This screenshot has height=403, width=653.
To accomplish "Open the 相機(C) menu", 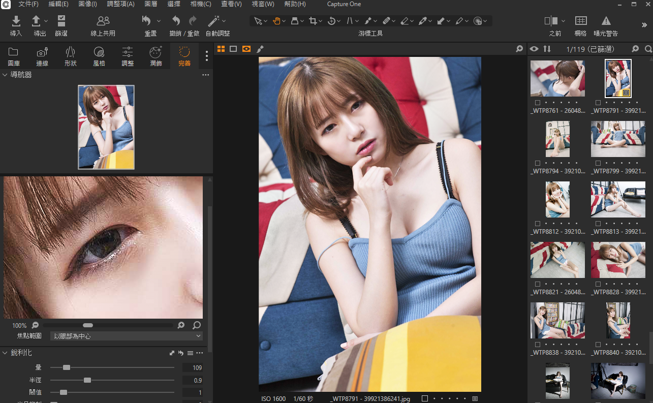I will click(x=201, y=4).
